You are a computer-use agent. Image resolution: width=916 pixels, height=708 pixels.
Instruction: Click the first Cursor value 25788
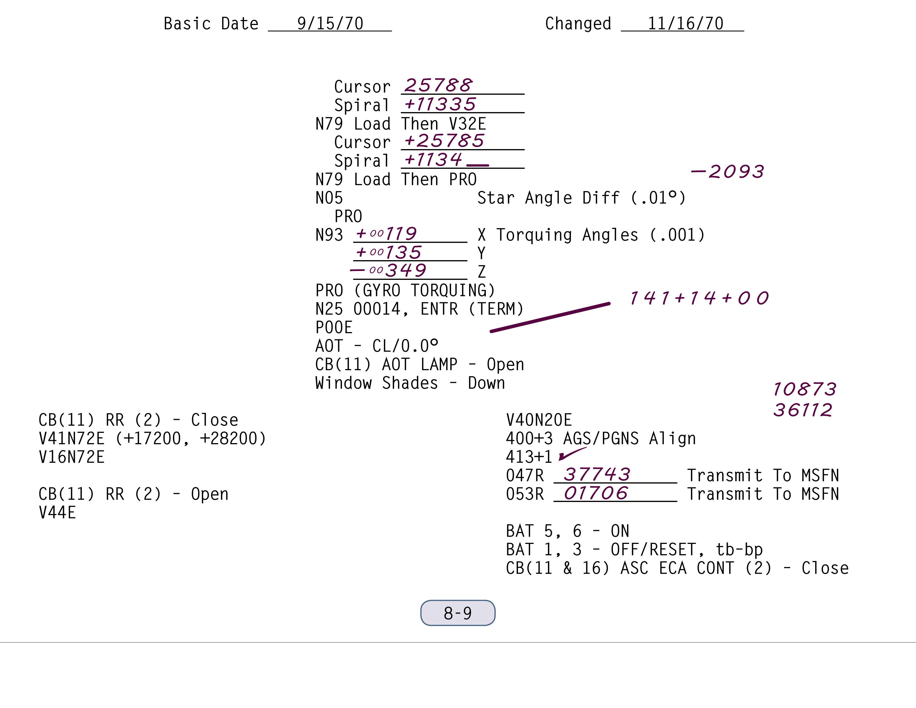click(438, 86)
